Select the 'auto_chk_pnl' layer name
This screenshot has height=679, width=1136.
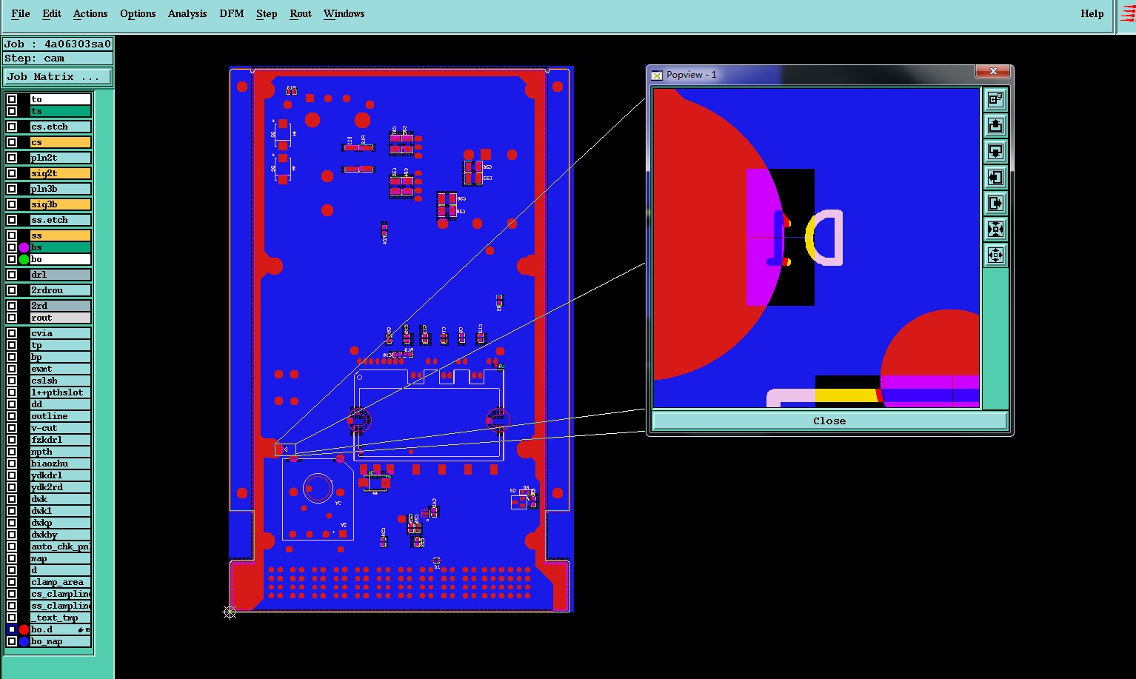[60, 546]
